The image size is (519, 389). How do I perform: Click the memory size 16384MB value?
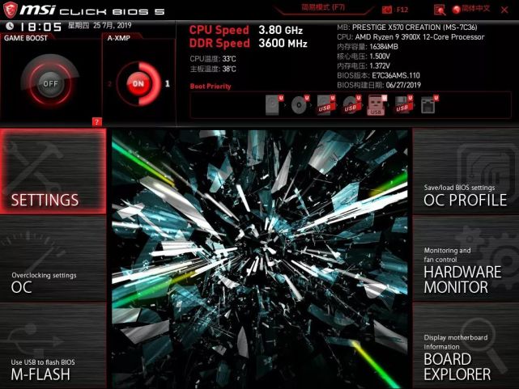[384, 47]
